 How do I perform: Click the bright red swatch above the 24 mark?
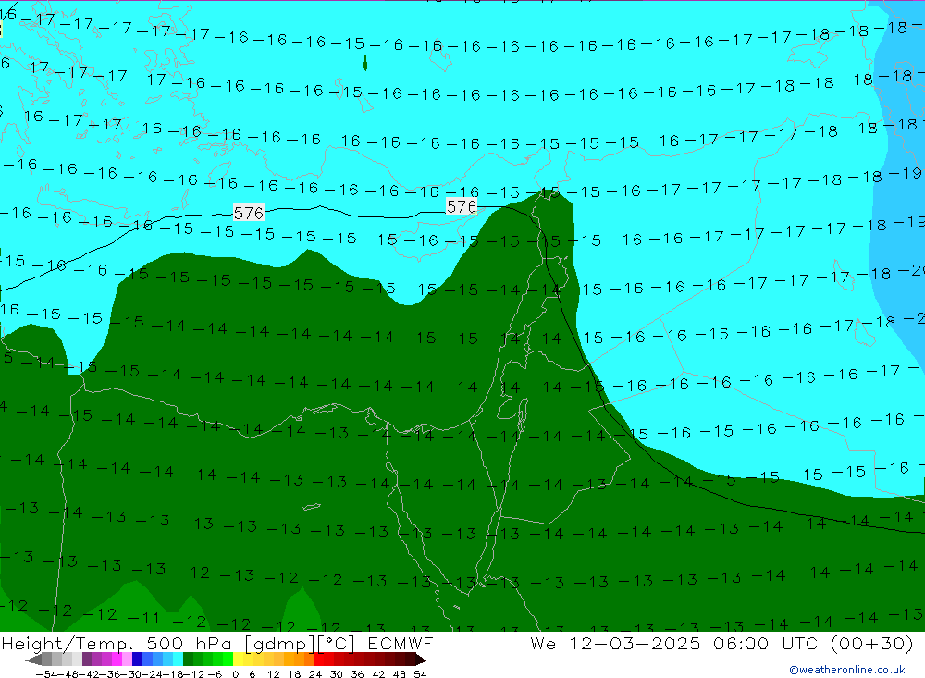318,660
